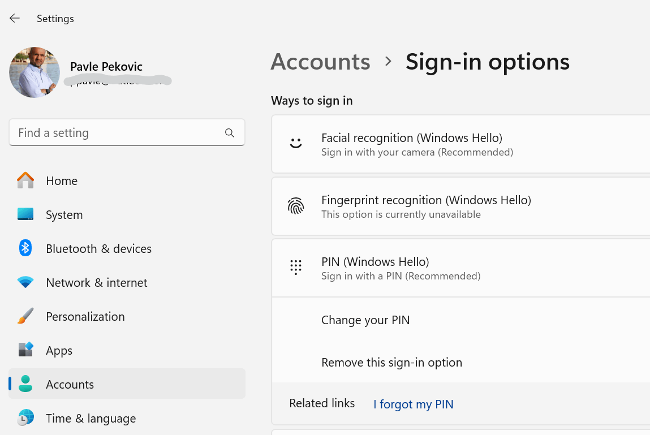Screen dimensions: 650x435
Task: Choose Remove this sign-in option
Action: click(391, 363)
